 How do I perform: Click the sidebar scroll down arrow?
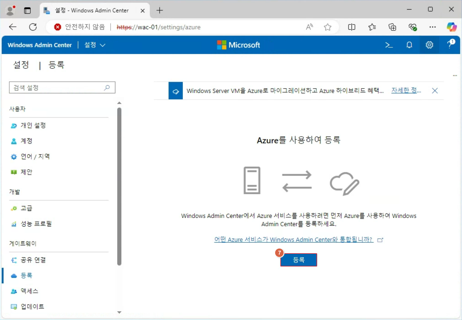click(119, 312)
